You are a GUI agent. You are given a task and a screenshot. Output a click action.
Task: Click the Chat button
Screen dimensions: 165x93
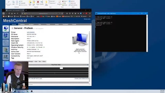(36, 61)
